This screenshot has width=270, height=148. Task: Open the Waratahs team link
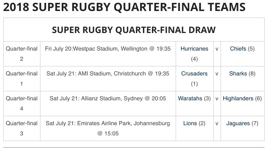[190, 99]
